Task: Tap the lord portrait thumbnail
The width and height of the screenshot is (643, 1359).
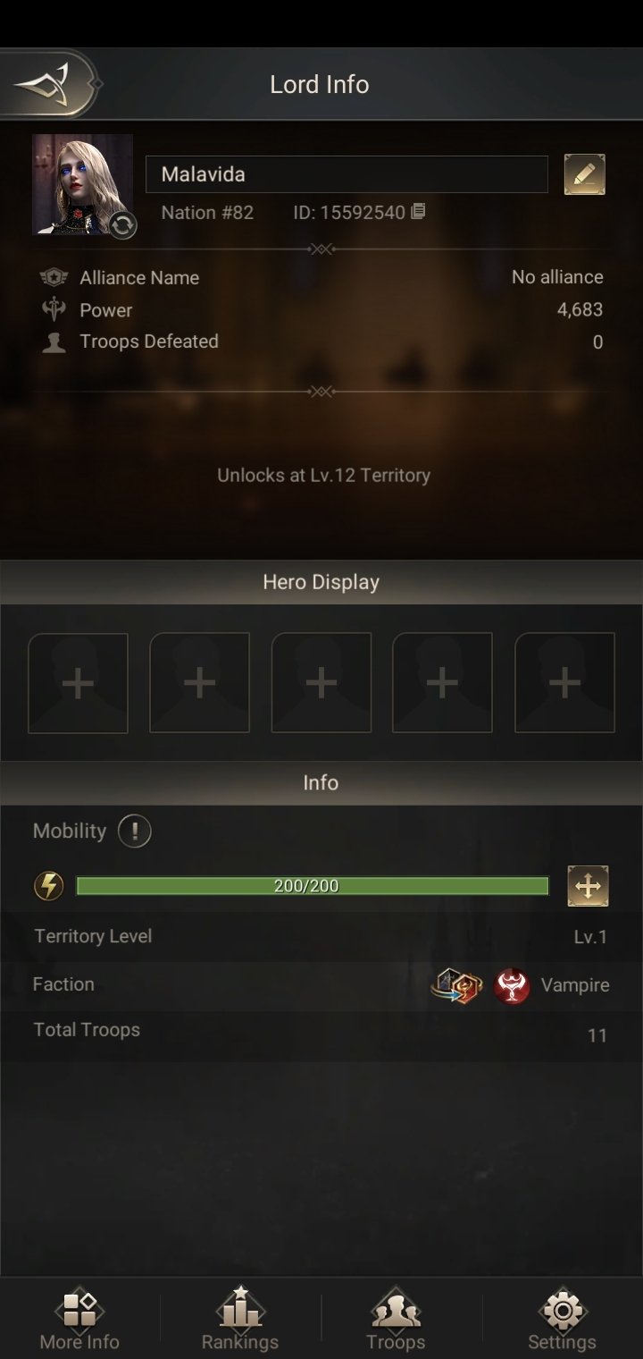Action: point(82,185)
